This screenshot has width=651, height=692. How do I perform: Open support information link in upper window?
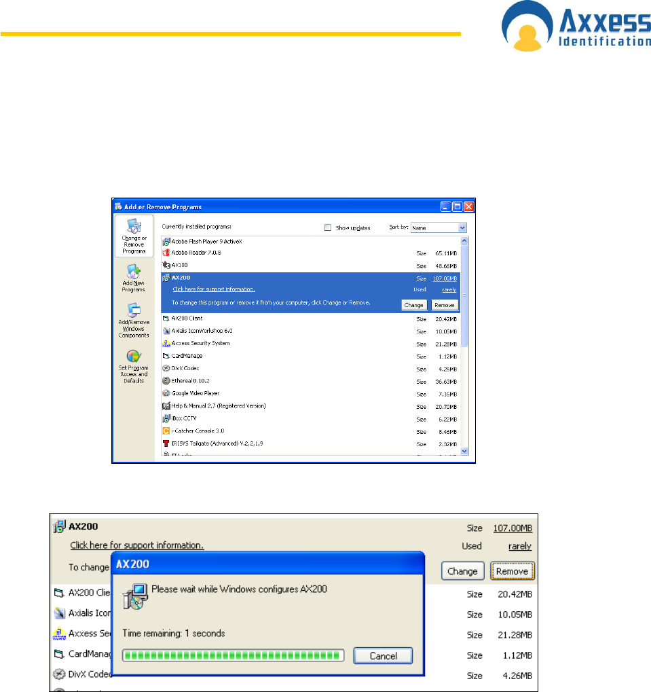pos(213,289)
